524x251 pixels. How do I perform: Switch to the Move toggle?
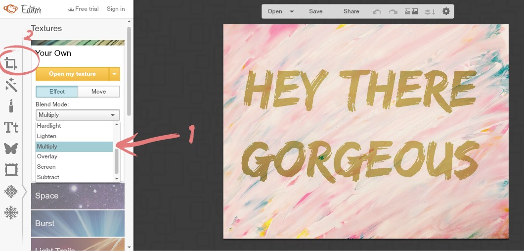[x=98, y=92]
